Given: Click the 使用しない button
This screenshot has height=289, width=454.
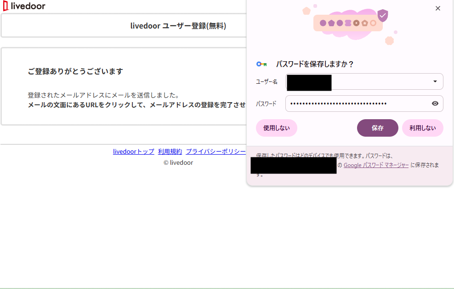Looking at the screenshot, I should pyautogui.click(x=277, y=128).
